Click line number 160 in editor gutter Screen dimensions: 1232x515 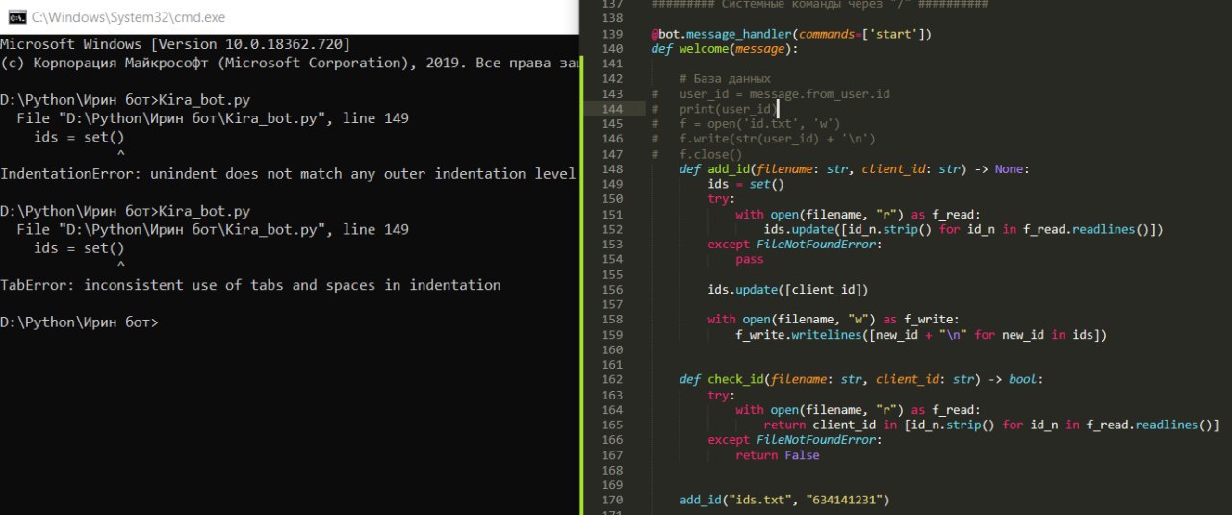click(611, 349)
